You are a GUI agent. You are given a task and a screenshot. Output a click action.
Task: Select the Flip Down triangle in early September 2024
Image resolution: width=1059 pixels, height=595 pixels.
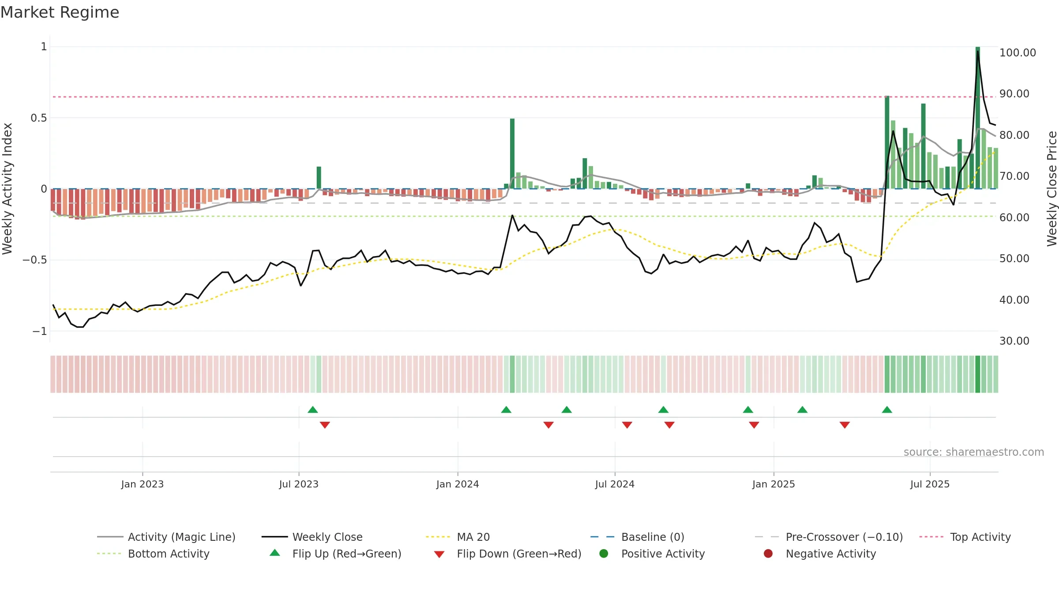(669, 425)
